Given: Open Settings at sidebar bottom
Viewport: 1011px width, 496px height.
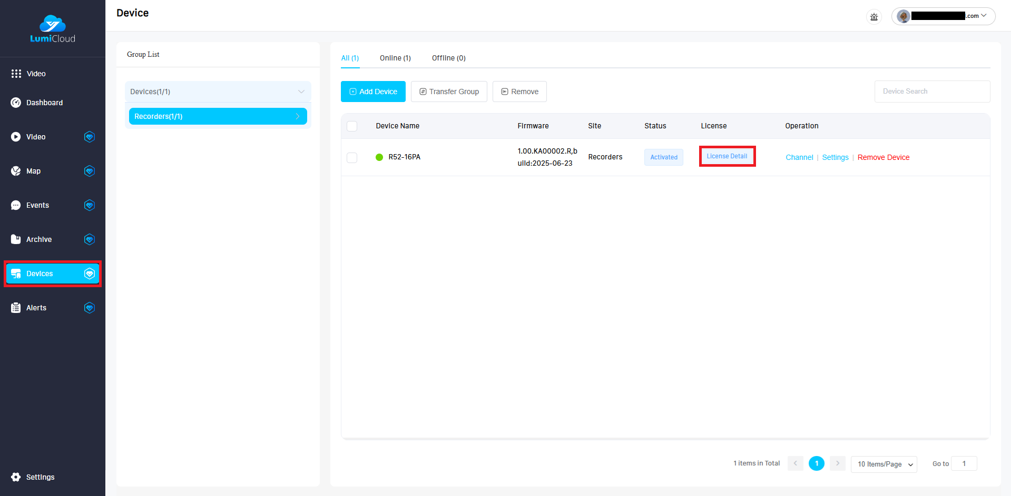Looking at the screenshot, I should pyautogui.click(x=40, y=477).
